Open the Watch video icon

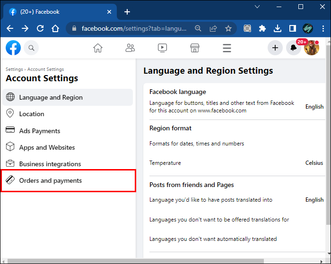point(162,48)
